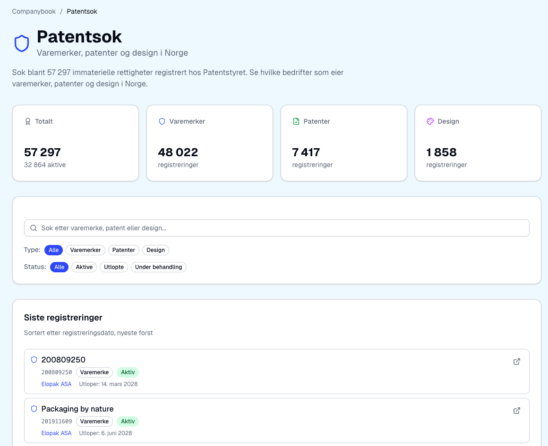Open the Packaging by nature entry title

pos(77,409)
